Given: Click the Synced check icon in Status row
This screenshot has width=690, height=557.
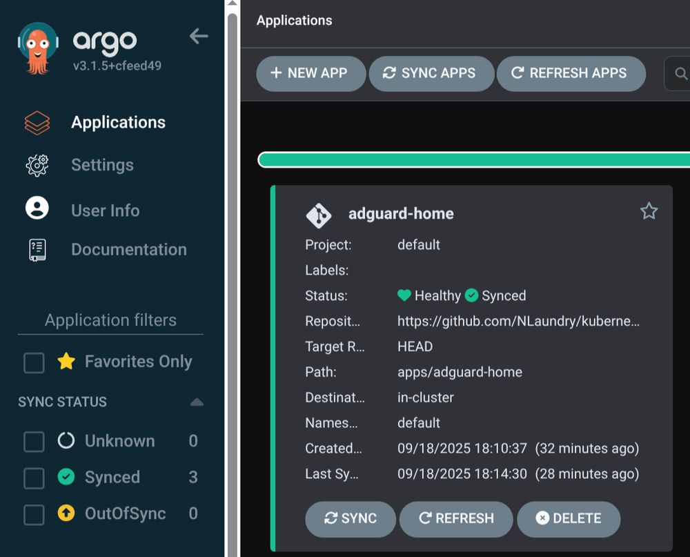Looking at the screenshot, I should pos(471,295).
